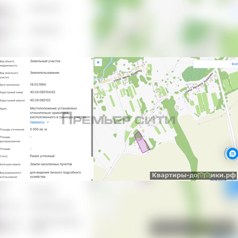Open the blue chat support bubble
Screen dimensions: 238x238
click(x=232, y=154)
